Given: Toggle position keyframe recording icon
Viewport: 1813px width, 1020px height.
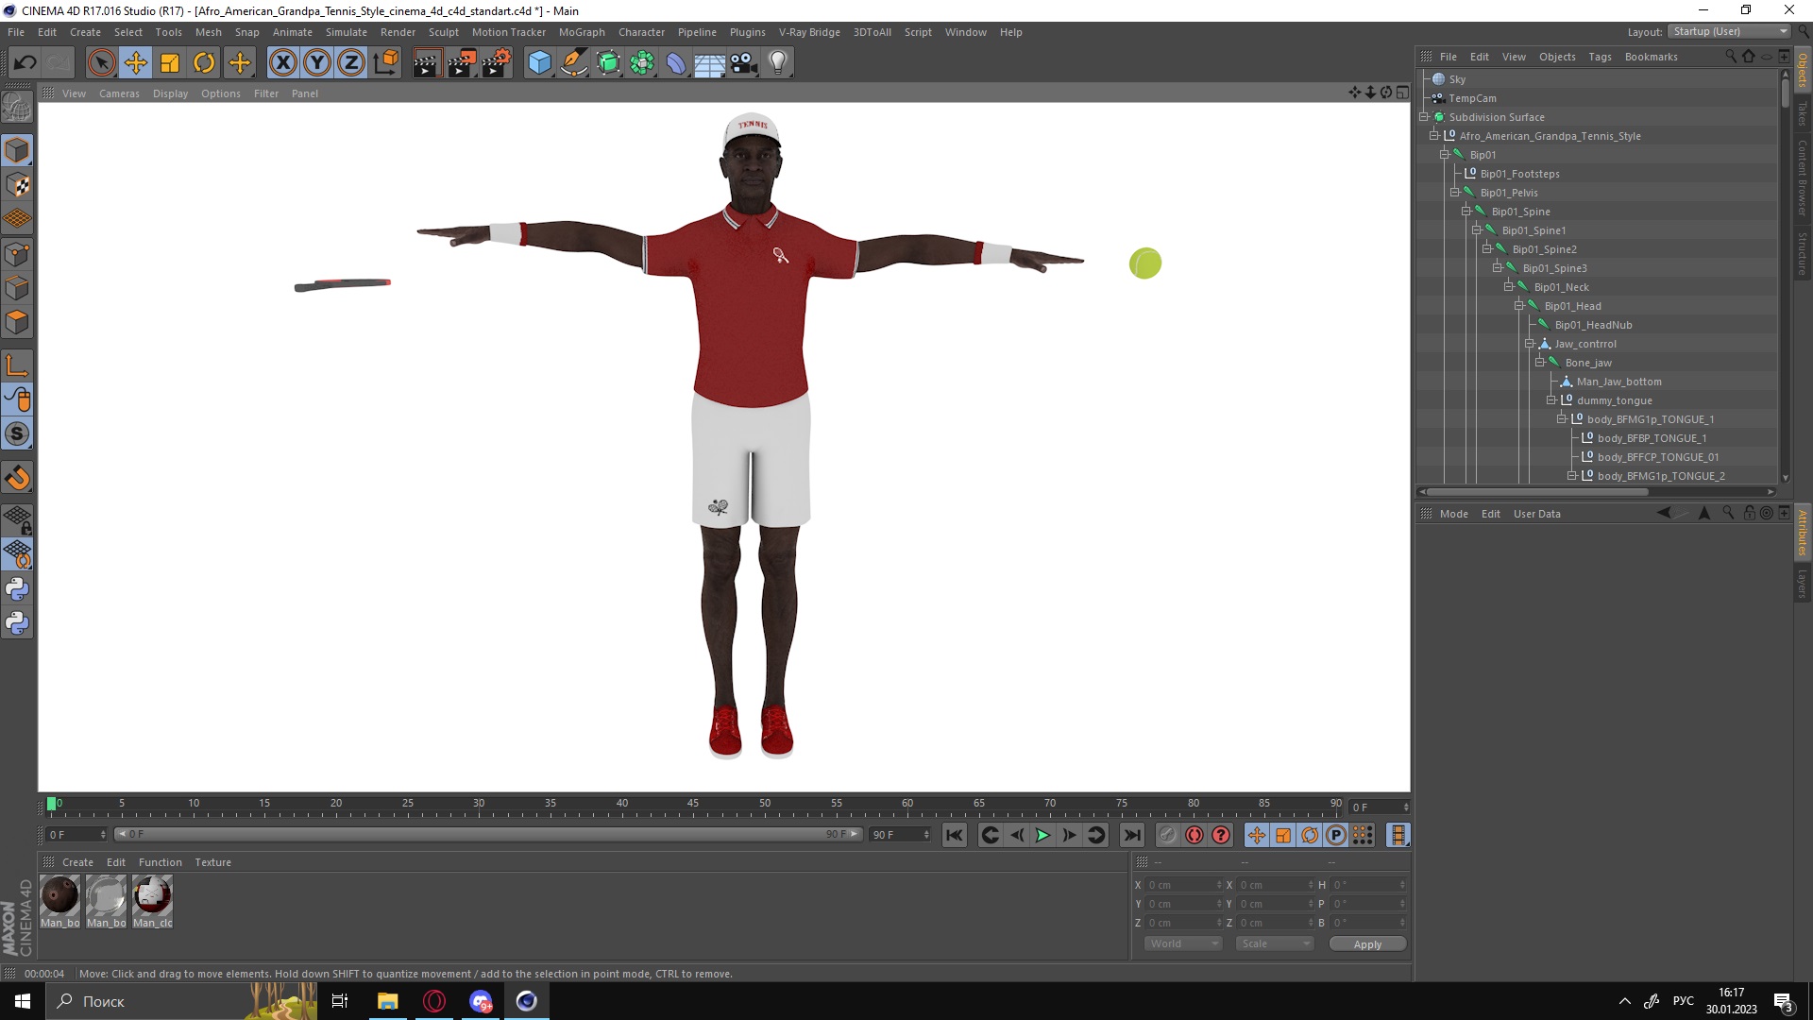Looking at the screenshot, I should (1257, 835).
